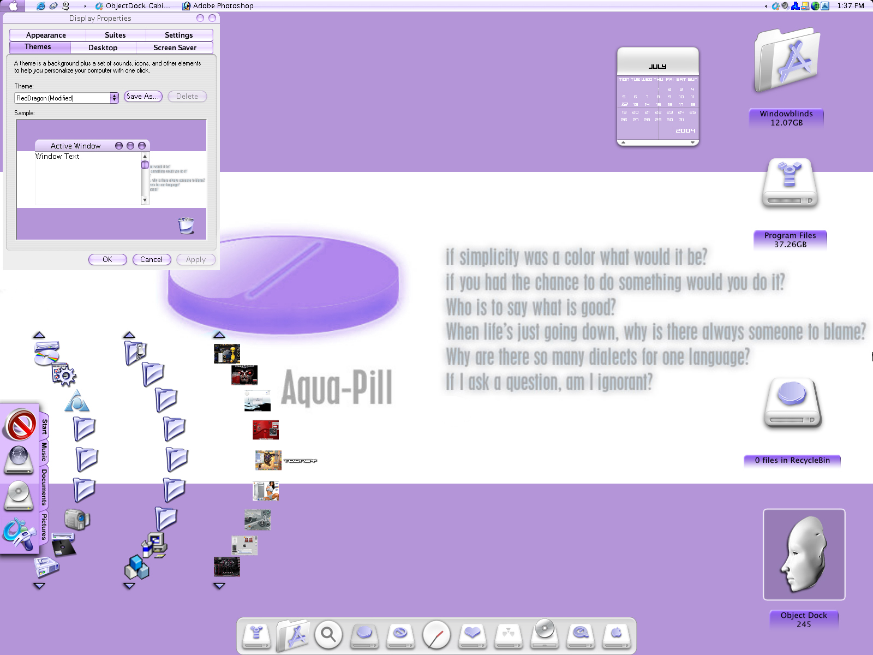
Task: Click the QuickTime drive icon in dock
Action: [581, 635]
